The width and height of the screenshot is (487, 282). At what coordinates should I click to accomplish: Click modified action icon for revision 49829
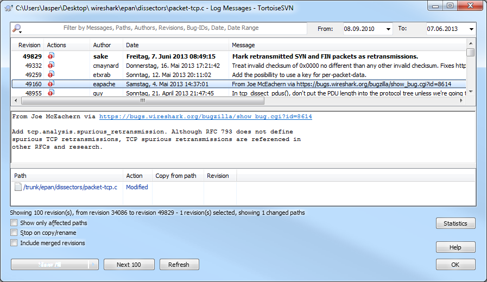click(51, 56)
